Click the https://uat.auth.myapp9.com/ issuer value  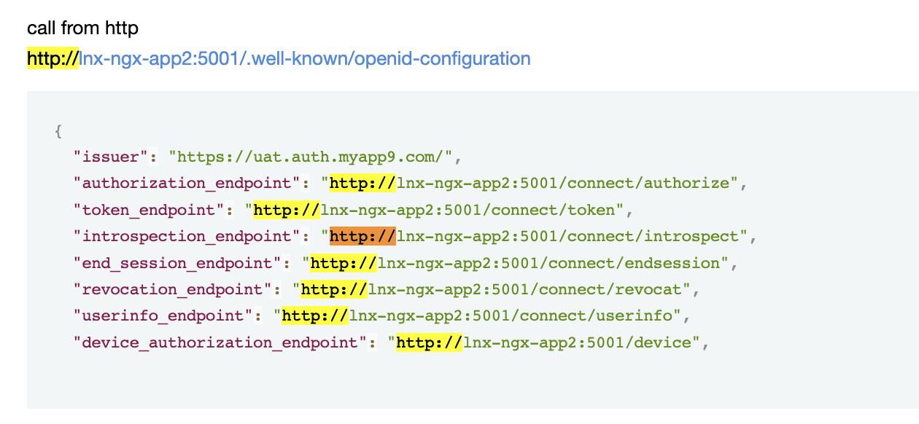tap(315, 157)
